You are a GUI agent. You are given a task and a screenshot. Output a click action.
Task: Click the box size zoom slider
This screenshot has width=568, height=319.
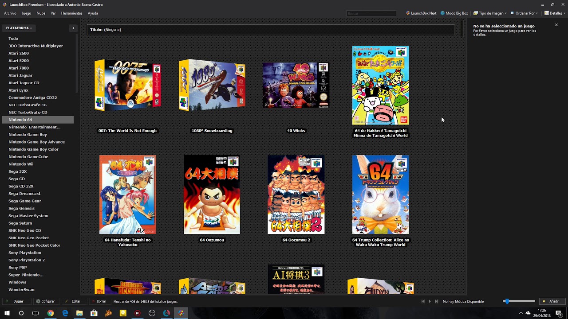(x=519, y=301)
